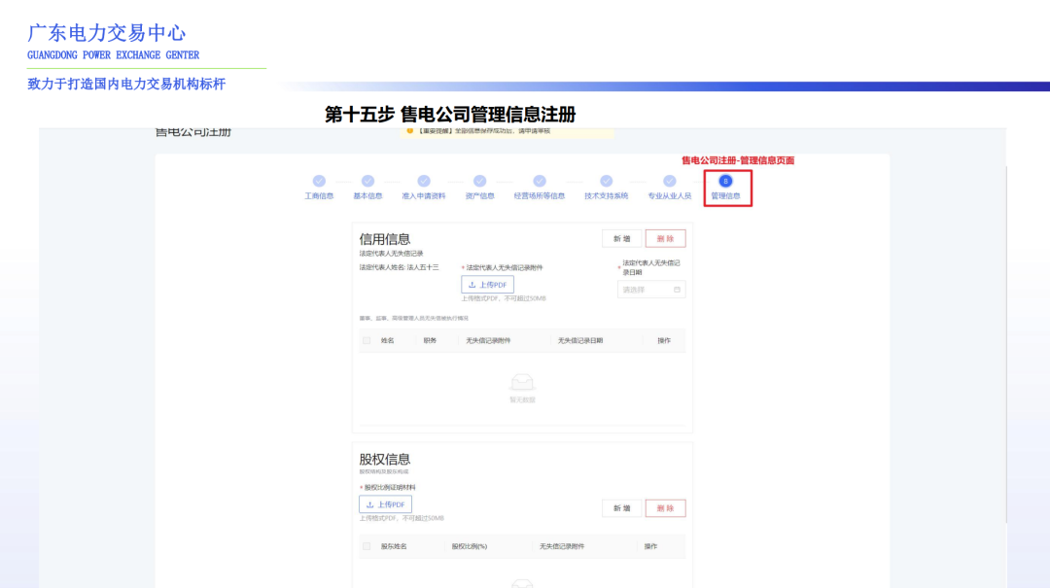
Task: Toggle the select-all checkbox in 信用信息 table
Action: coord(366,338)
